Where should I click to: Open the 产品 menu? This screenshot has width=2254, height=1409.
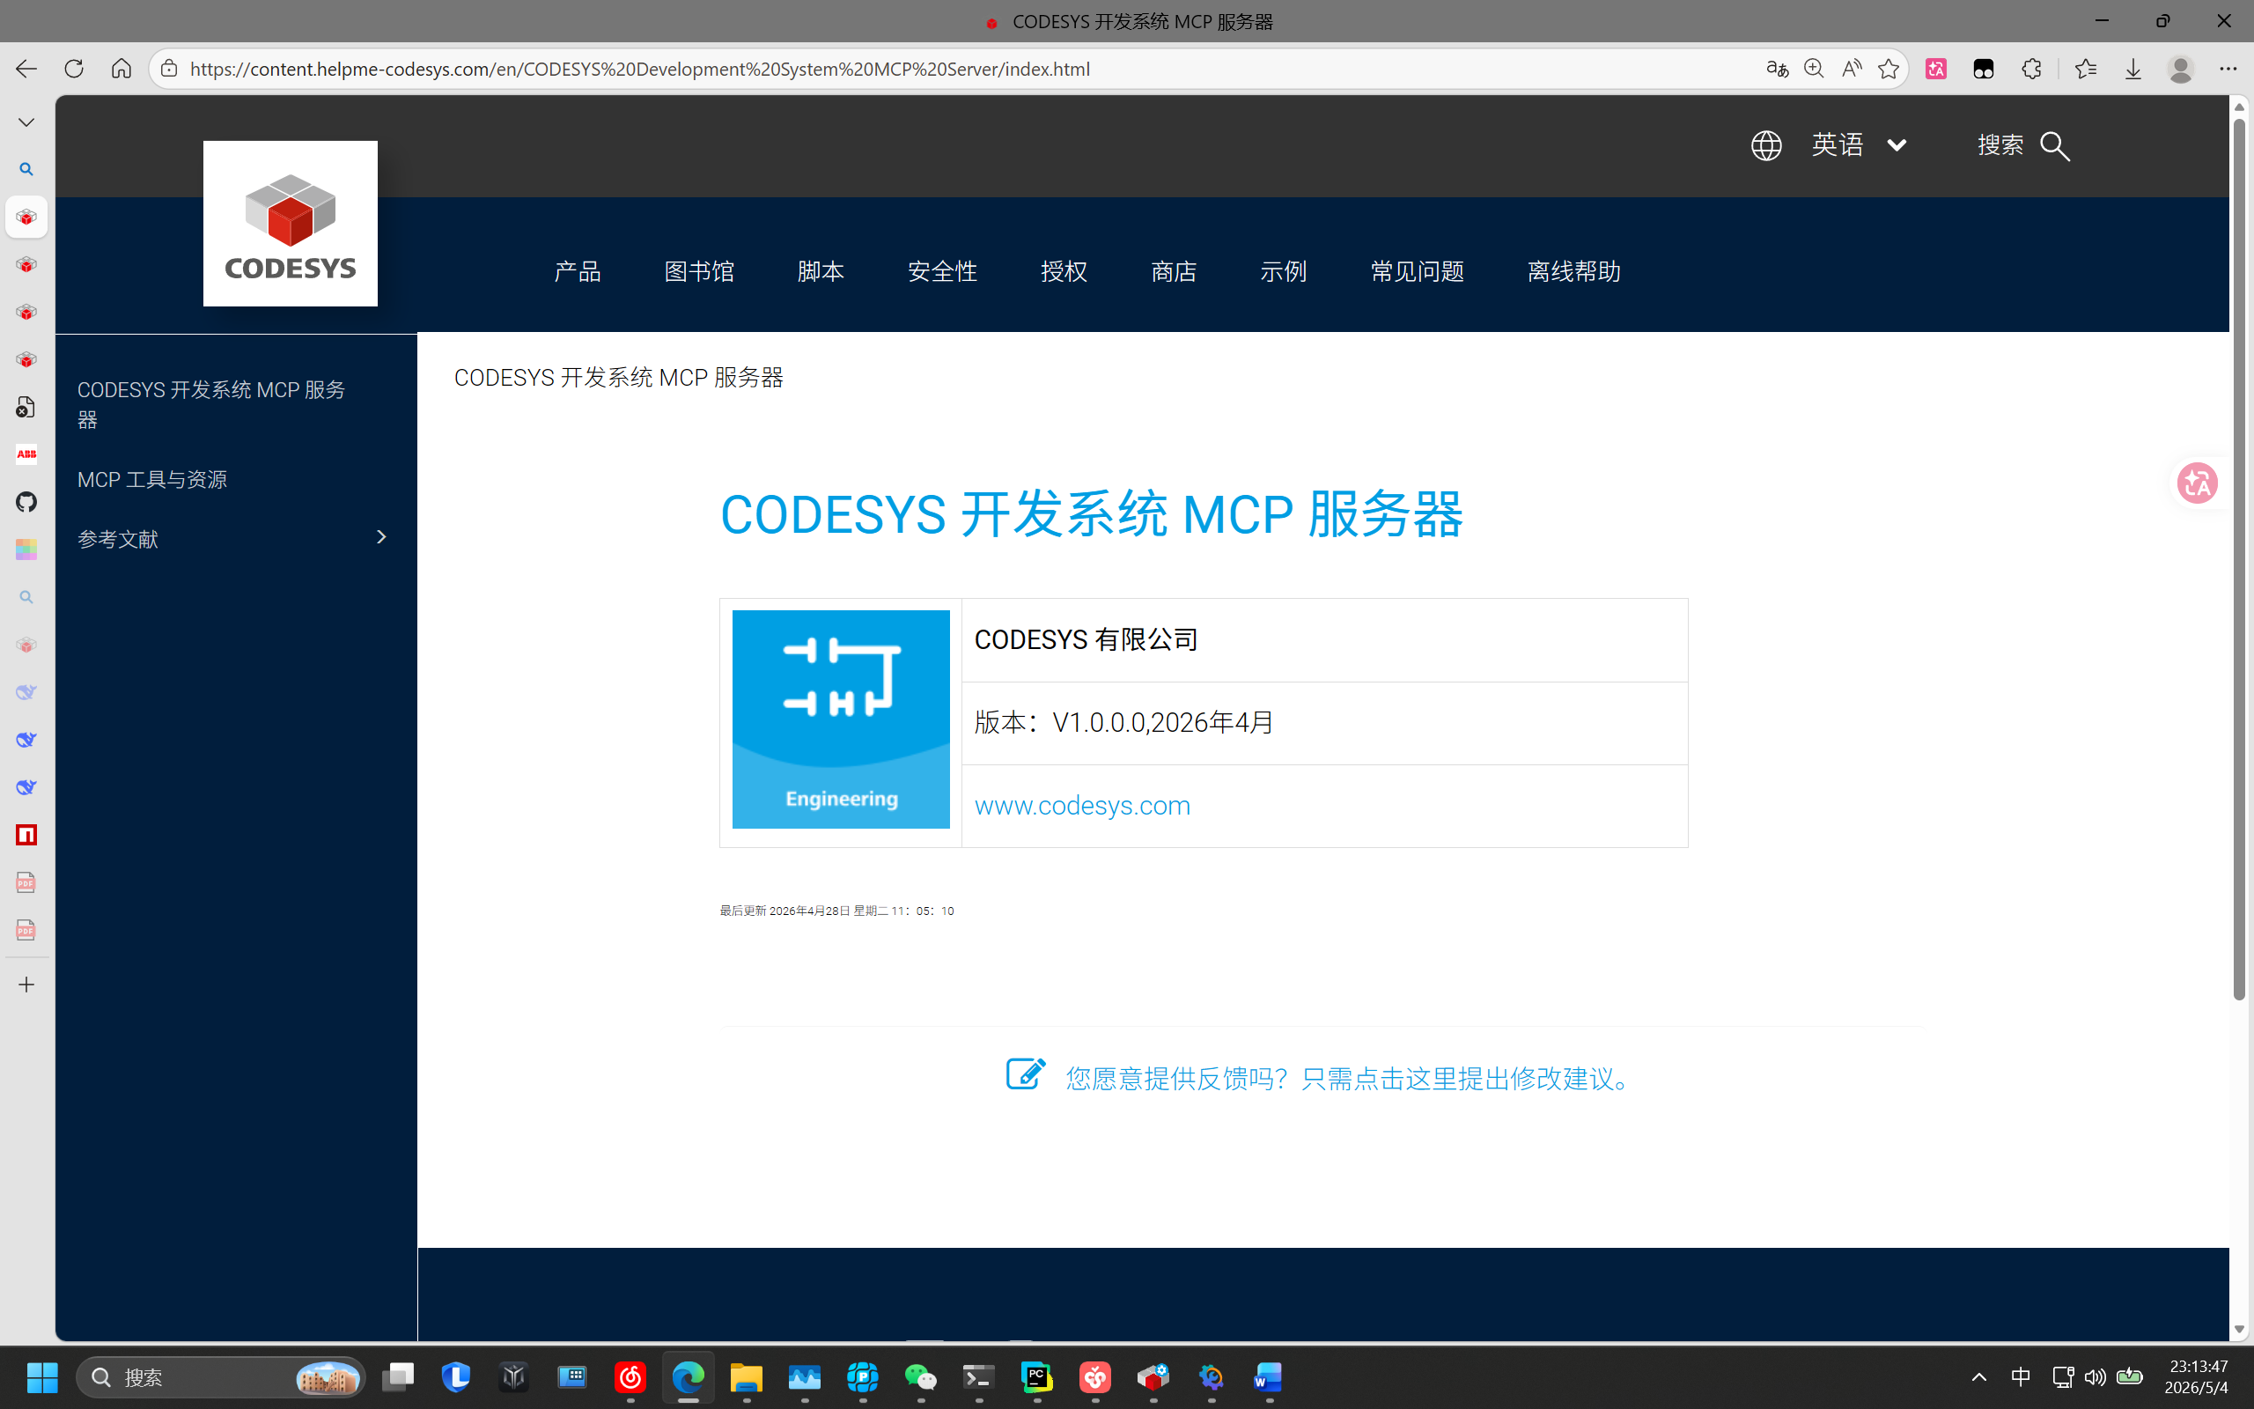(x=578, y=271)
